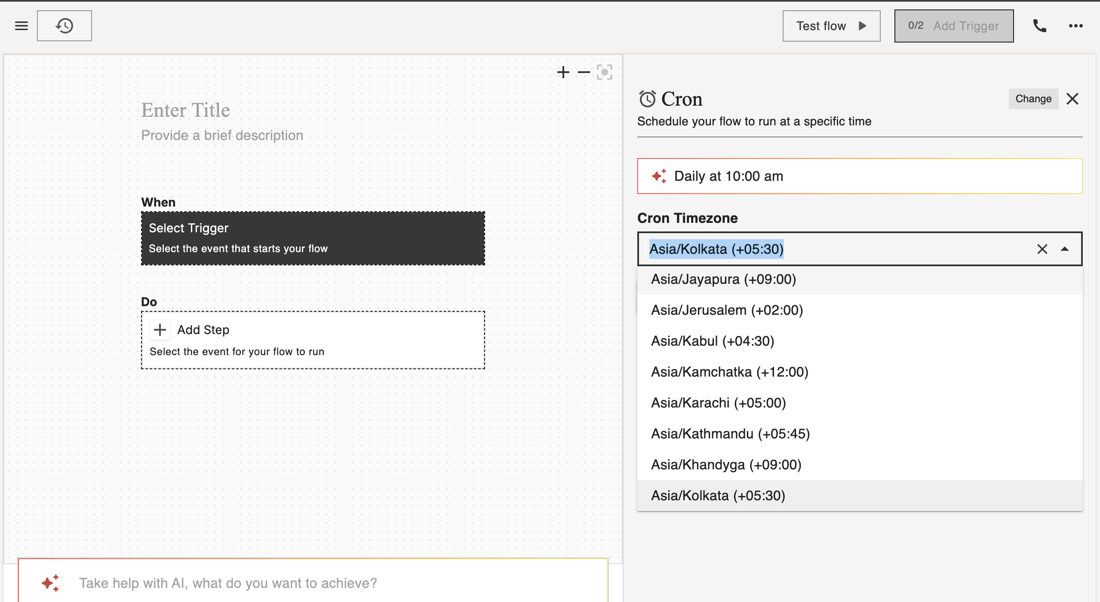This screenshot has height=602, width=1100.
Task: Click the When section label
Action: (x=158, y=202)
